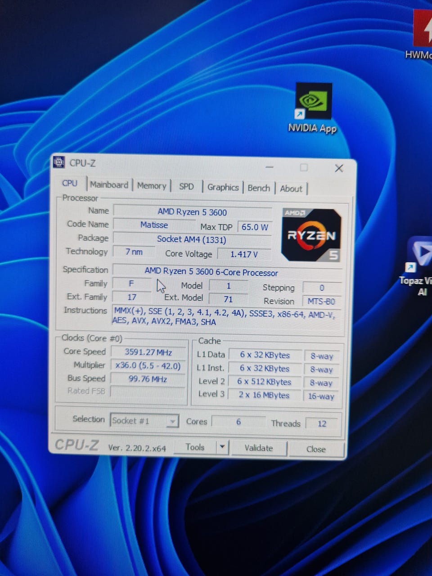The width and height of the screenshot is (432, 576).
Task: Click the Level 2 cache value 6 x 512 KBytes
Action: click(265, 382)
